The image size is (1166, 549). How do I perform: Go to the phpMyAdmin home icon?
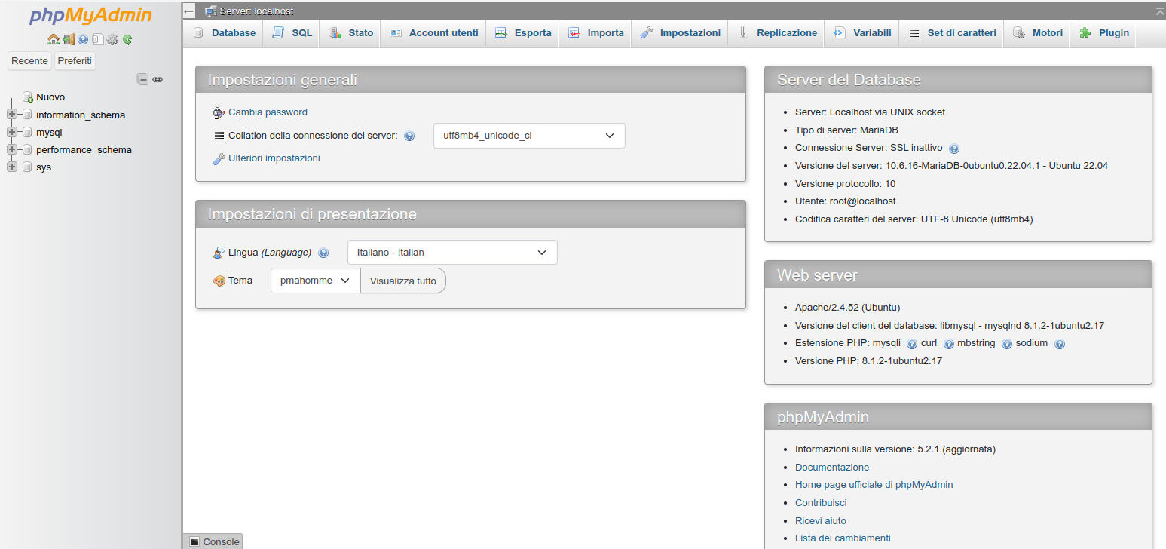[53, 39]
